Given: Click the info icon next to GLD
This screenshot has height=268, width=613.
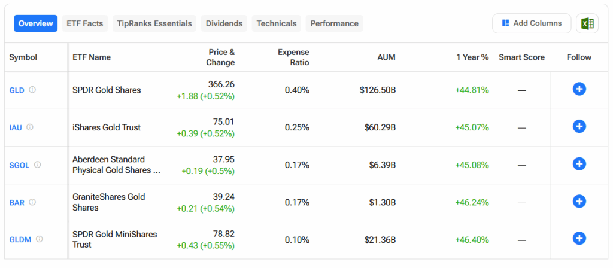Looking at the screenshot, I should pyautogui.click(x=32, y=90).
